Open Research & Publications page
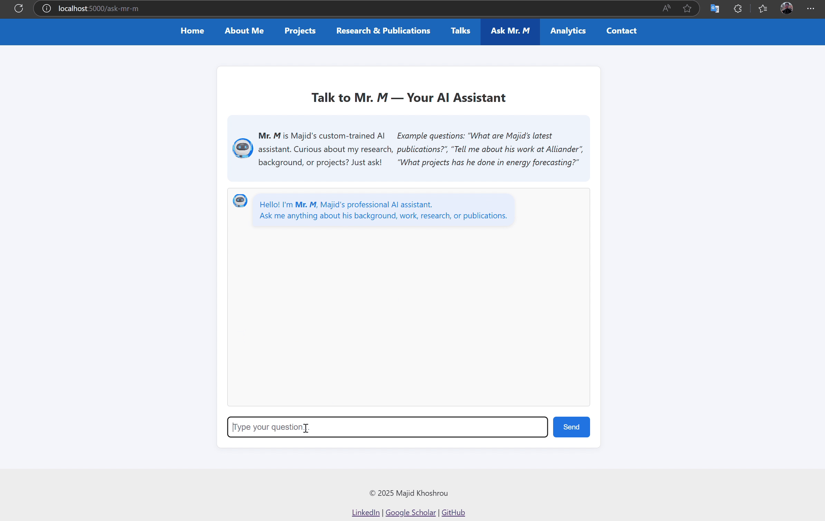 click(383, 31)
